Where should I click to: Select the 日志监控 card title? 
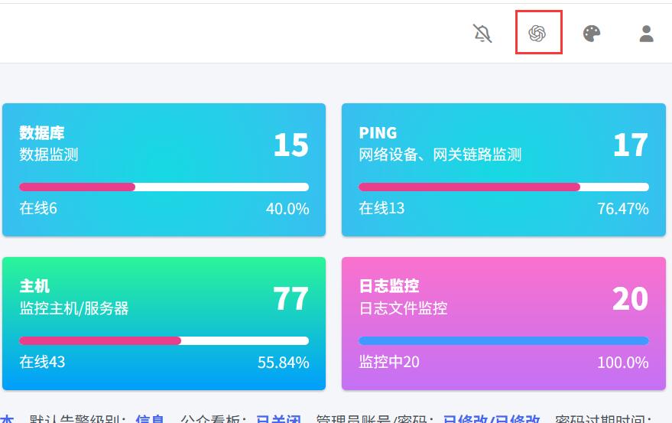(389, 286)
